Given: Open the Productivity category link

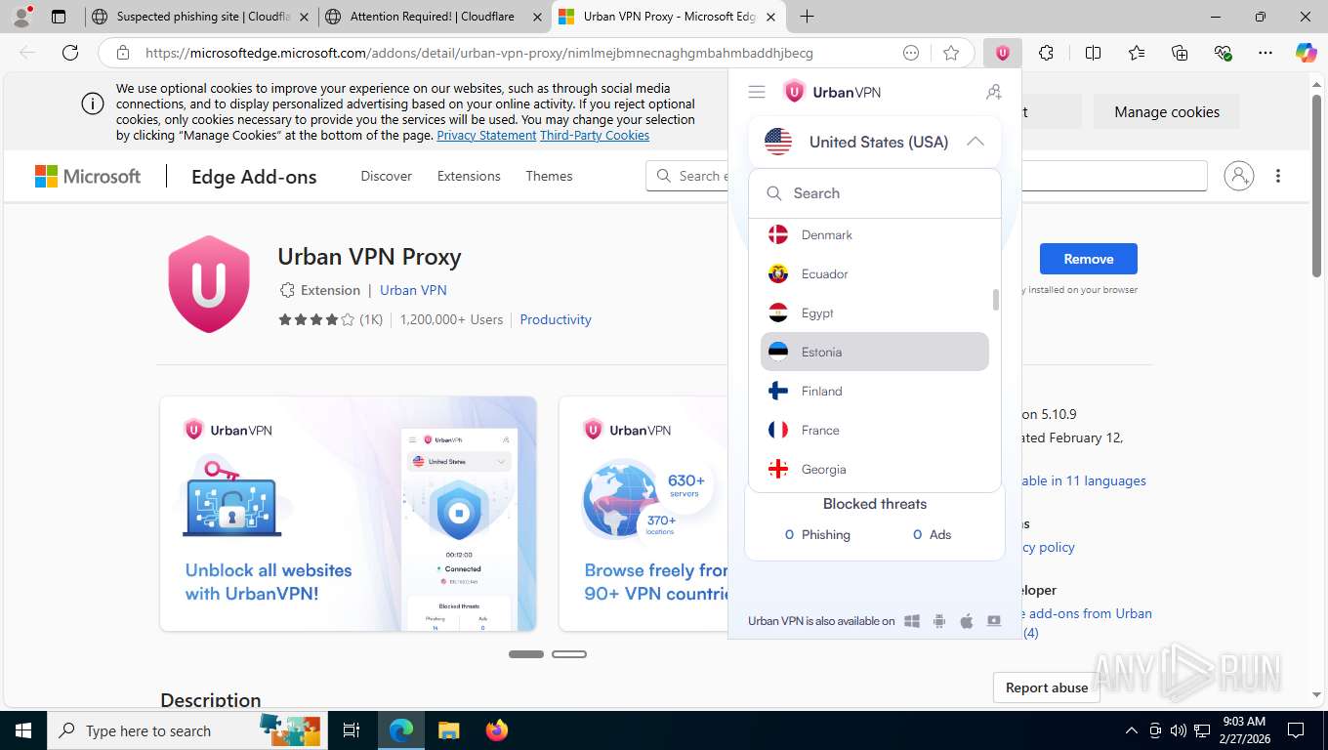Looking at the screenshot, I should [x=556, y=319].
